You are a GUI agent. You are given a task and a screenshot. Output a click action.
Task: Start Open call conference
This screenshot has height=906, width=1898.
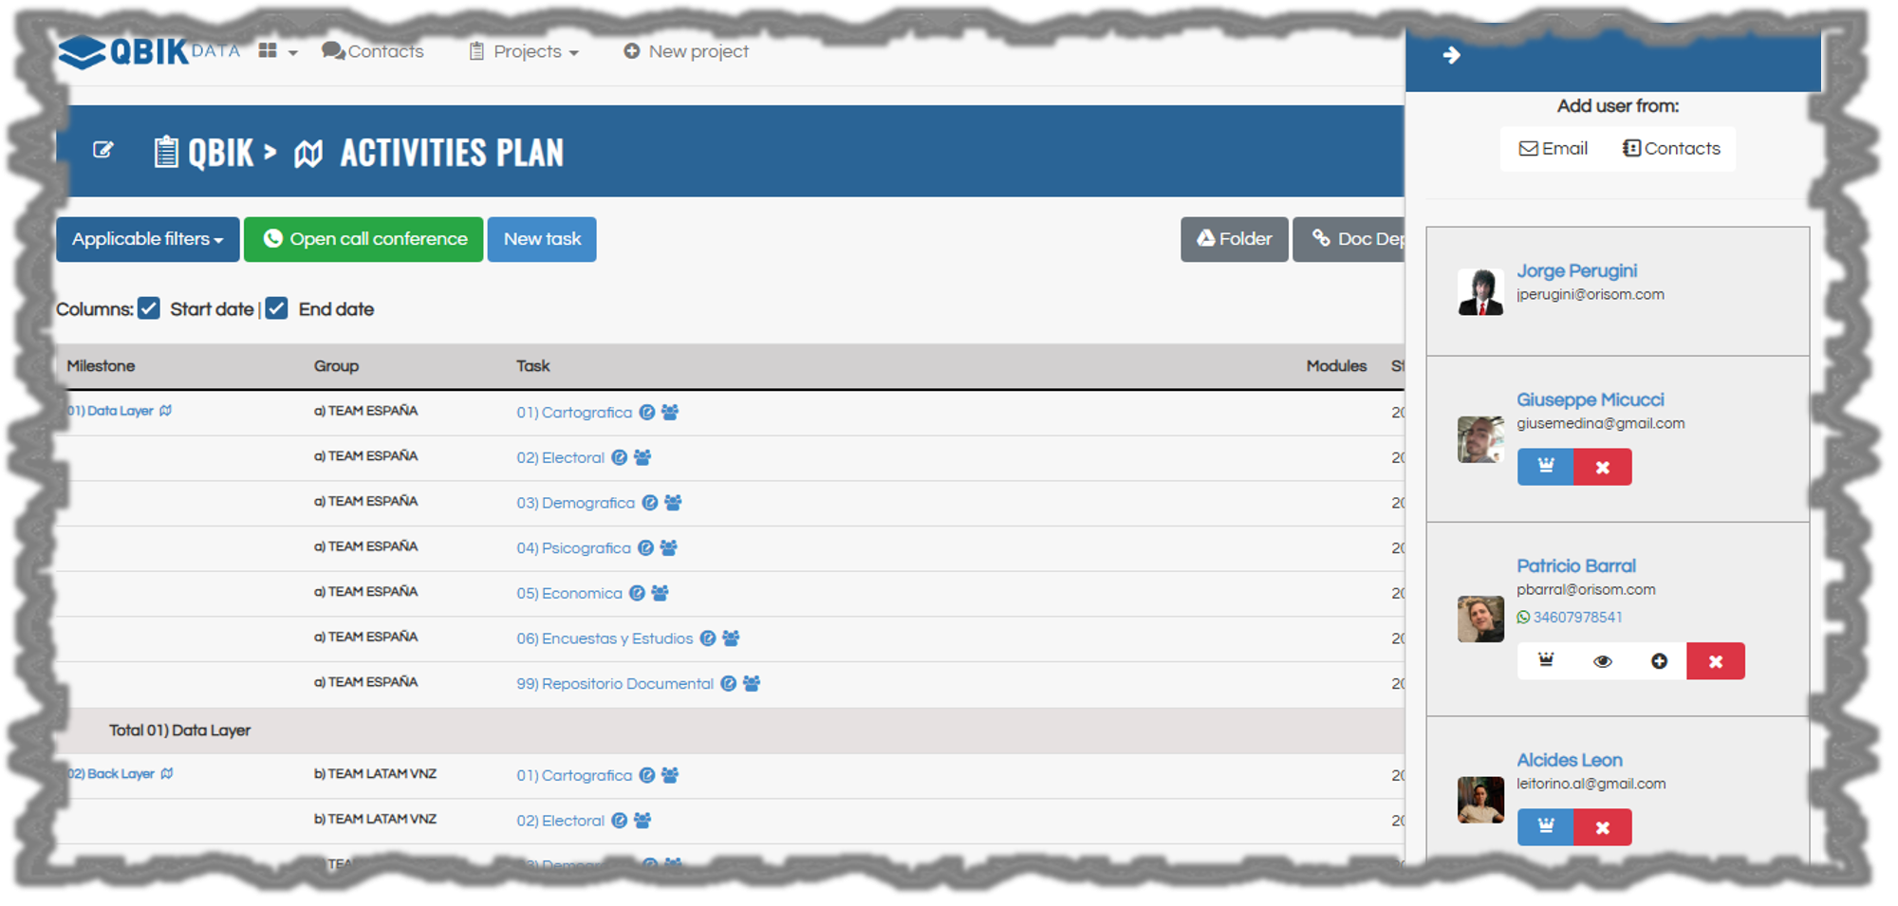(x=363, y=239)
